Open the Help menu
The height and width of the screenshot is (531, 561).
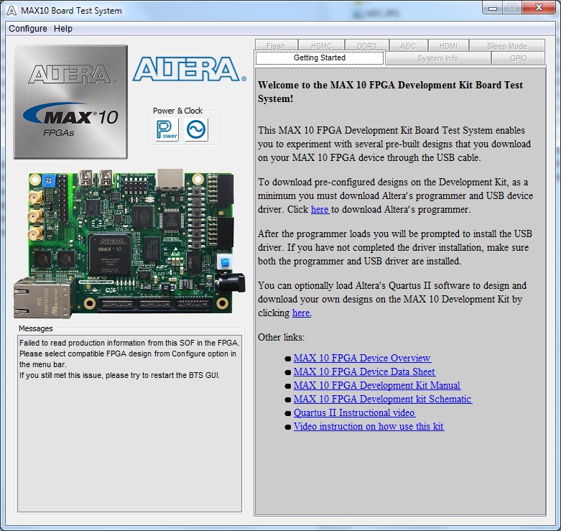coord(63,29)
